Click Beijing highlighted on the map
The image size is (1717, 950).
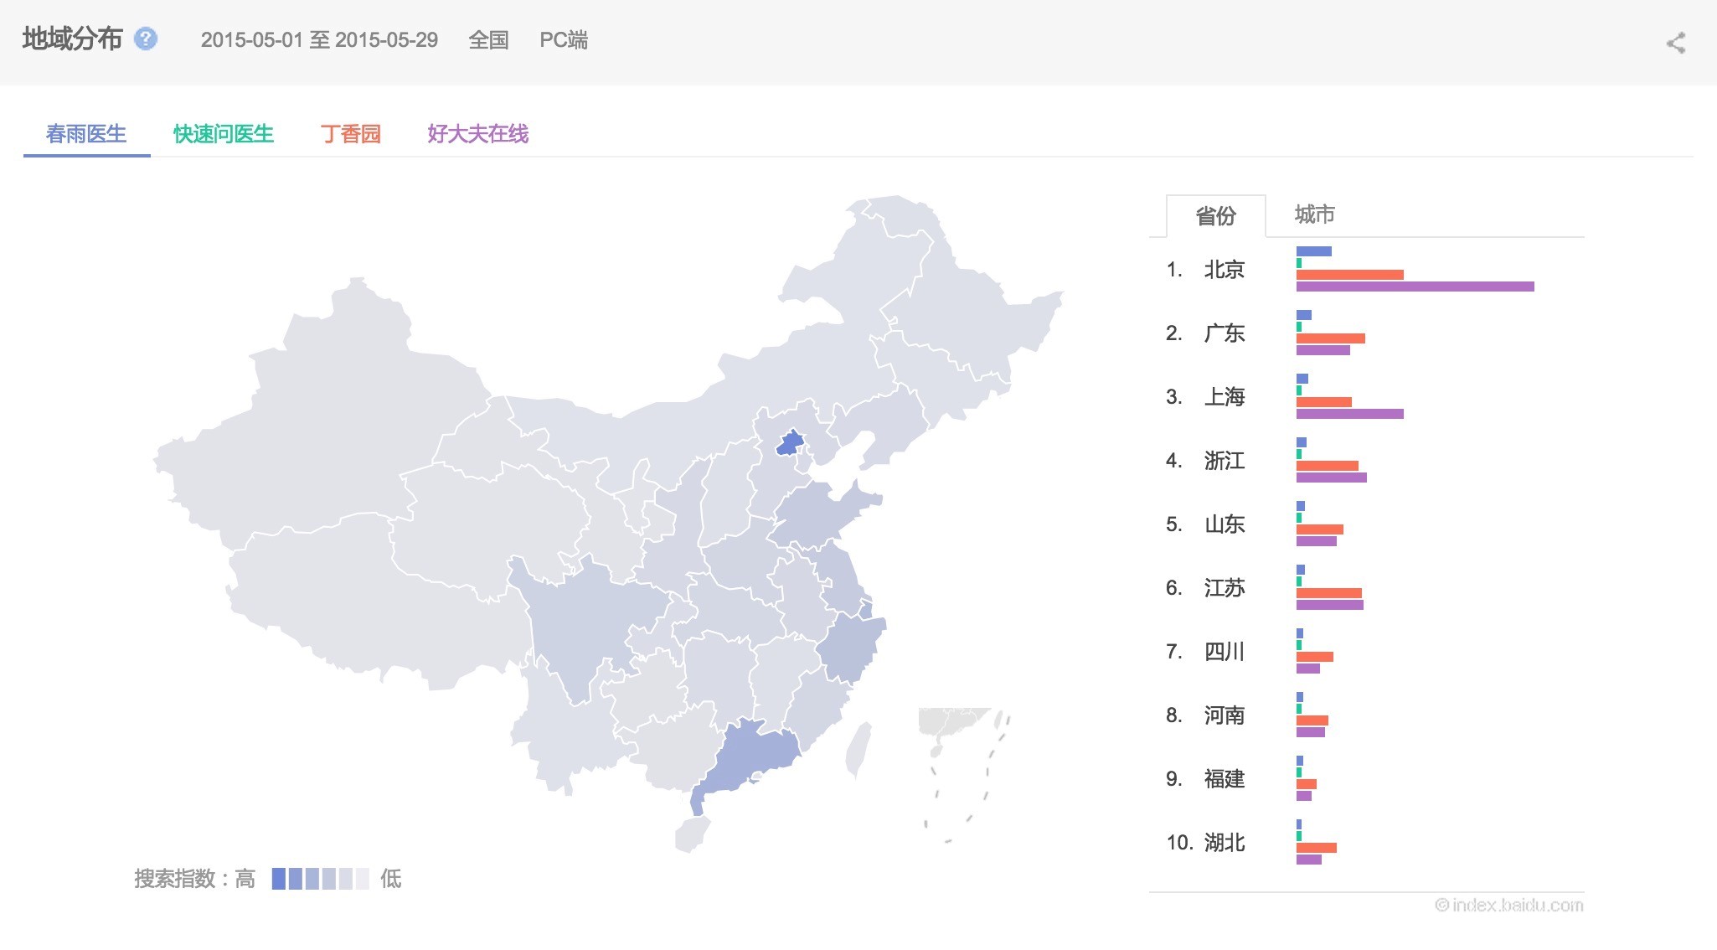click(790, 443)
